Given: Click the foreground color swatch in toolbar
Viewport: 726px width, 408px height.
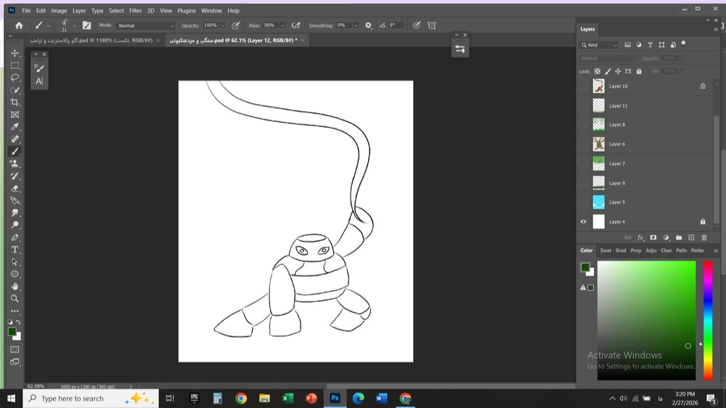Looking at the screenshot, I should (x=12, y=332).
